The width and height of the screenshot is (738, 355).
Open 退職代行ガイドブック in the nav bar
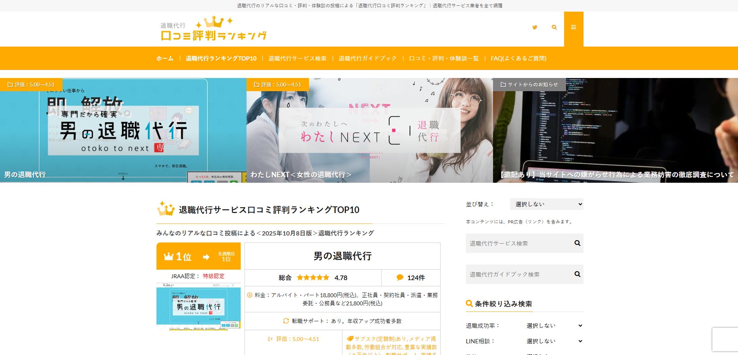[367, 58]
